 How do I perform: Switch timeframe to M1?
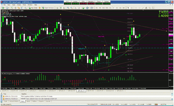pos(97,8)
